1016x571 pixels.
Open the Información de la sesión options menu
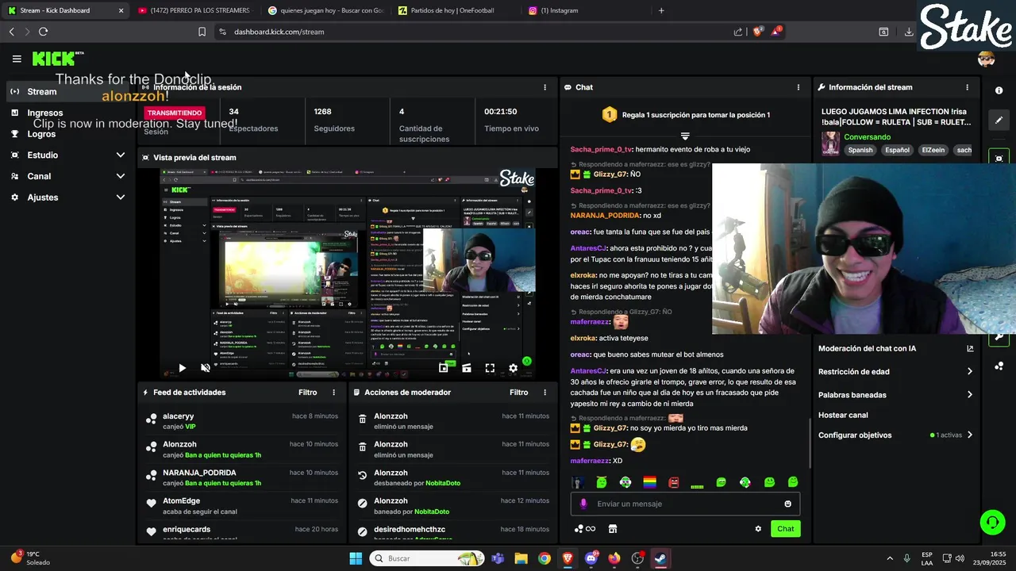pos(545,87)
